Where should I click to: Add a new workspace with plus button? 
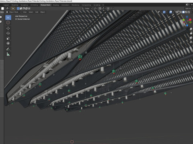click(103, 5)
